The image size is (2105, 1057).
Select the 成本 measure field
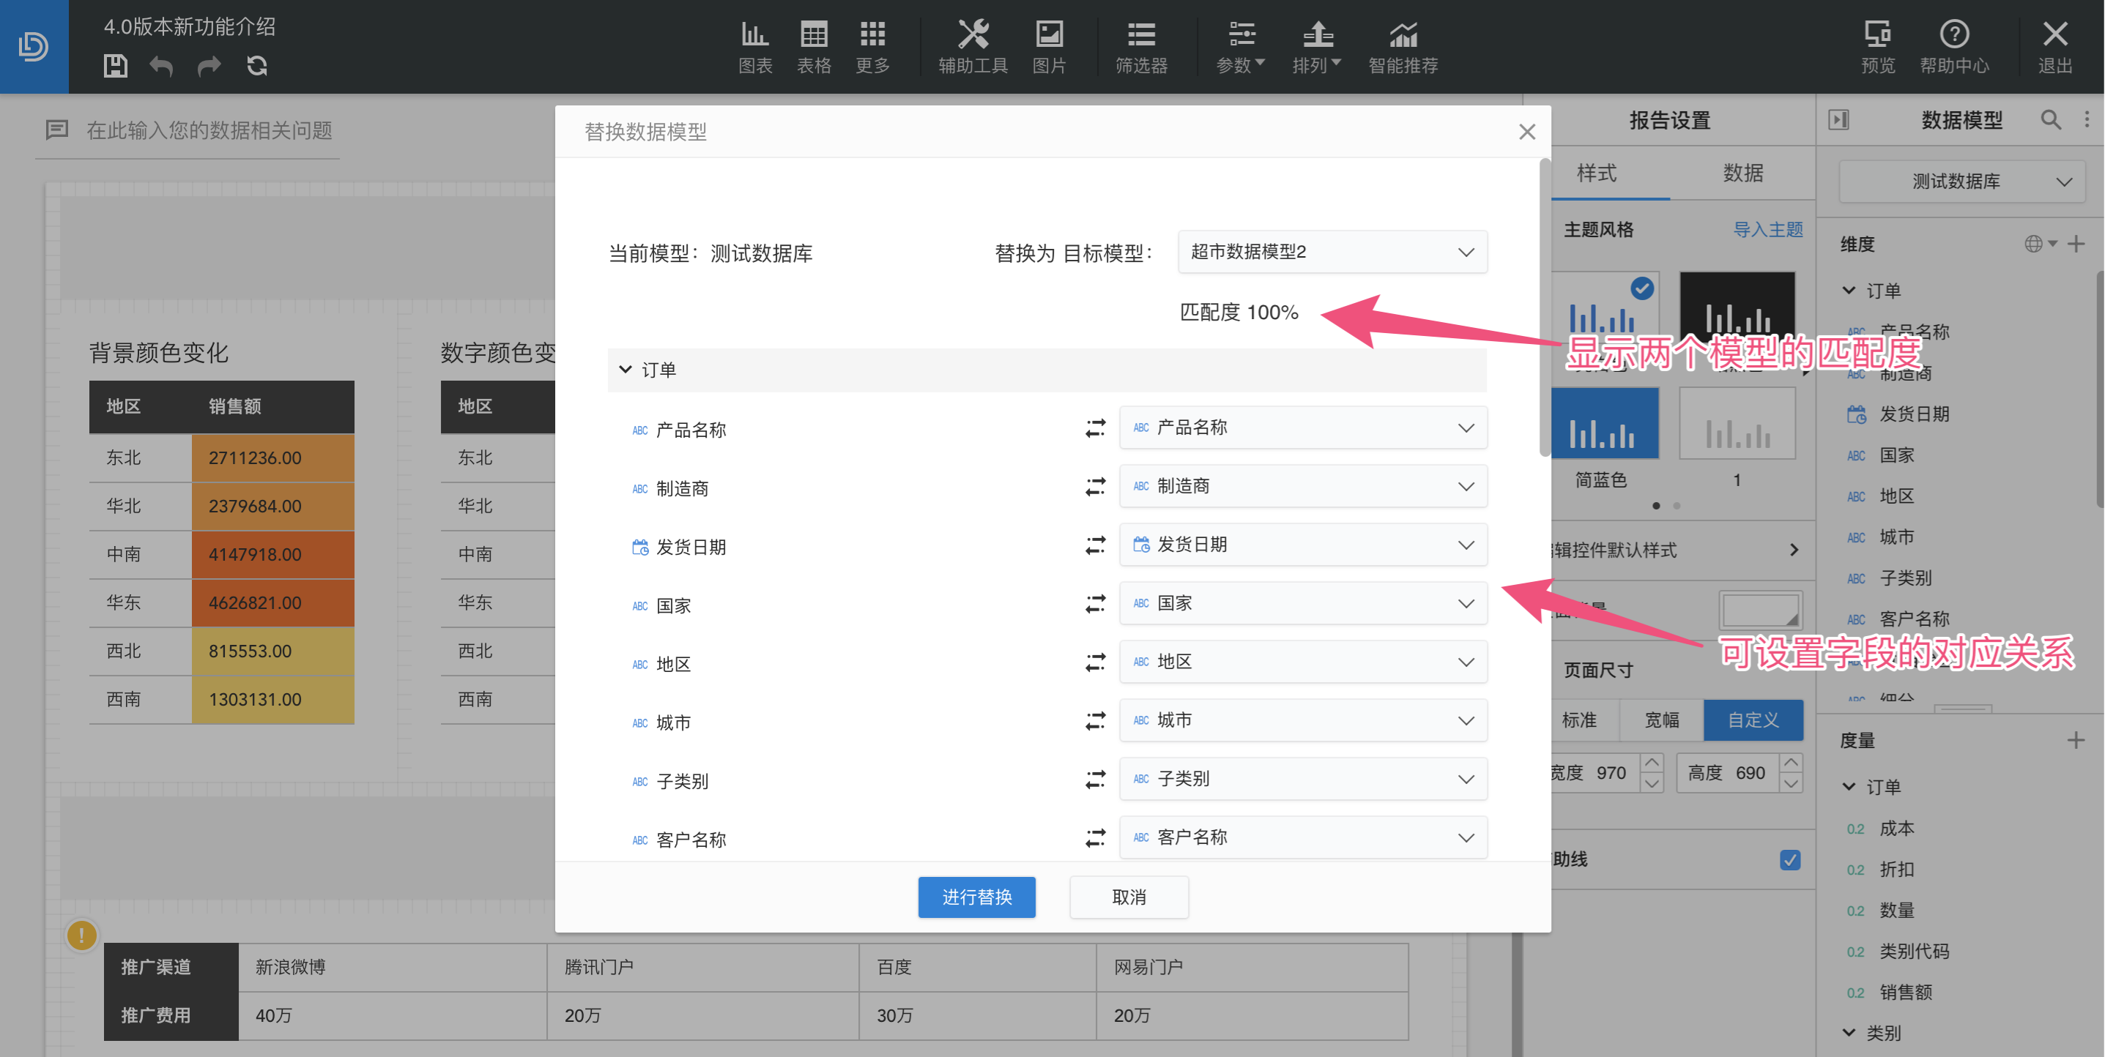tap(1897, 829)
